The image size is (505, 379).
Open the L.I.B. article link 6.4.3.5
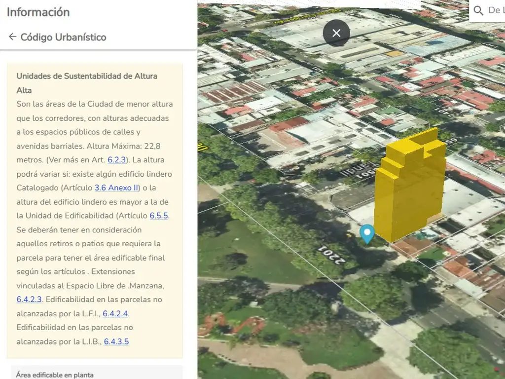[x=116, y=341]
